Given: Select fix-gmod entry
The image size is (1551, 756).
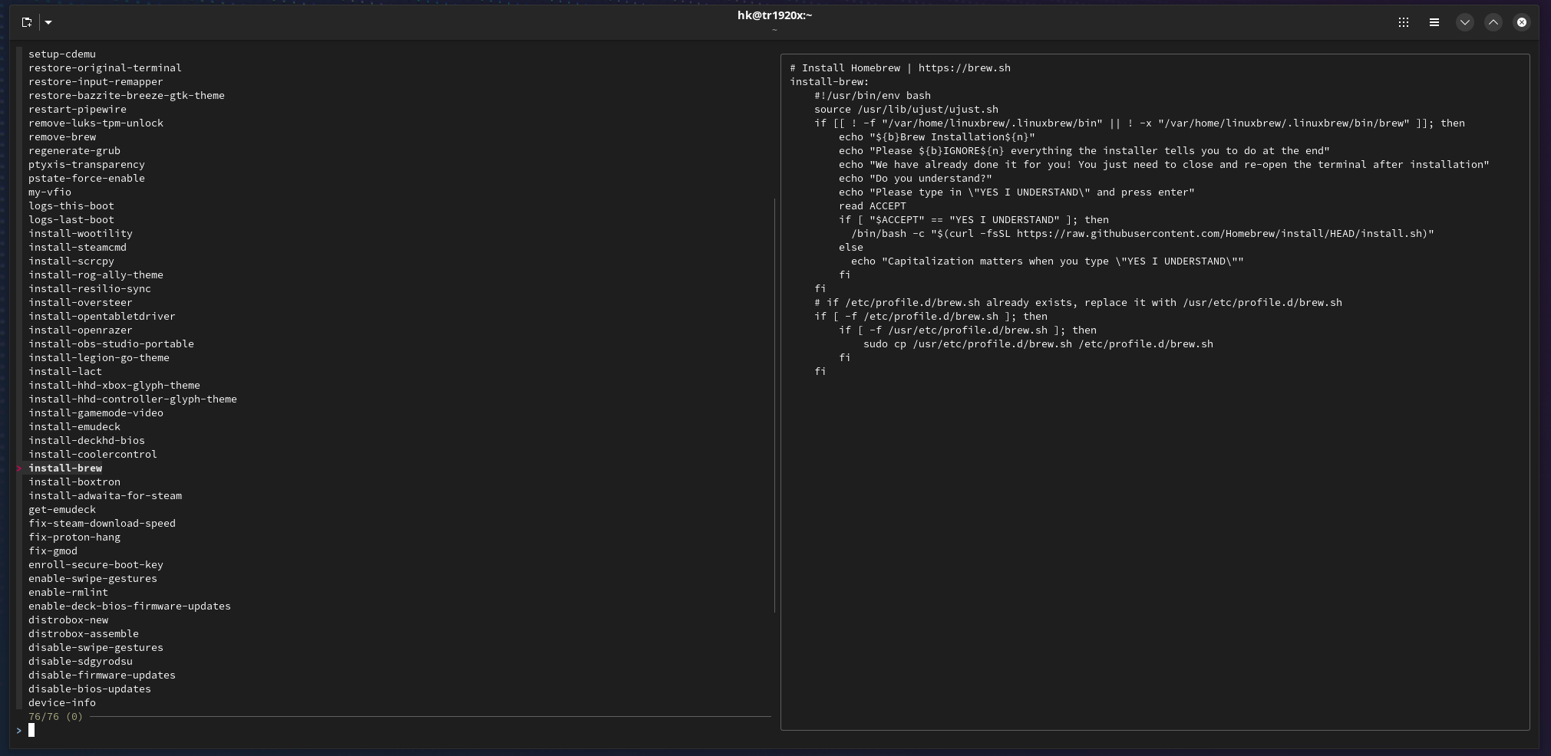Looking at the screenshot, I should point(53,551).
